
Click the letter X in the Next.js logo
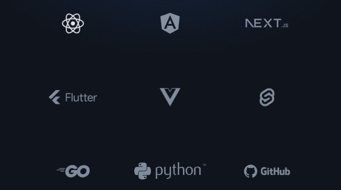coord(267,23)
